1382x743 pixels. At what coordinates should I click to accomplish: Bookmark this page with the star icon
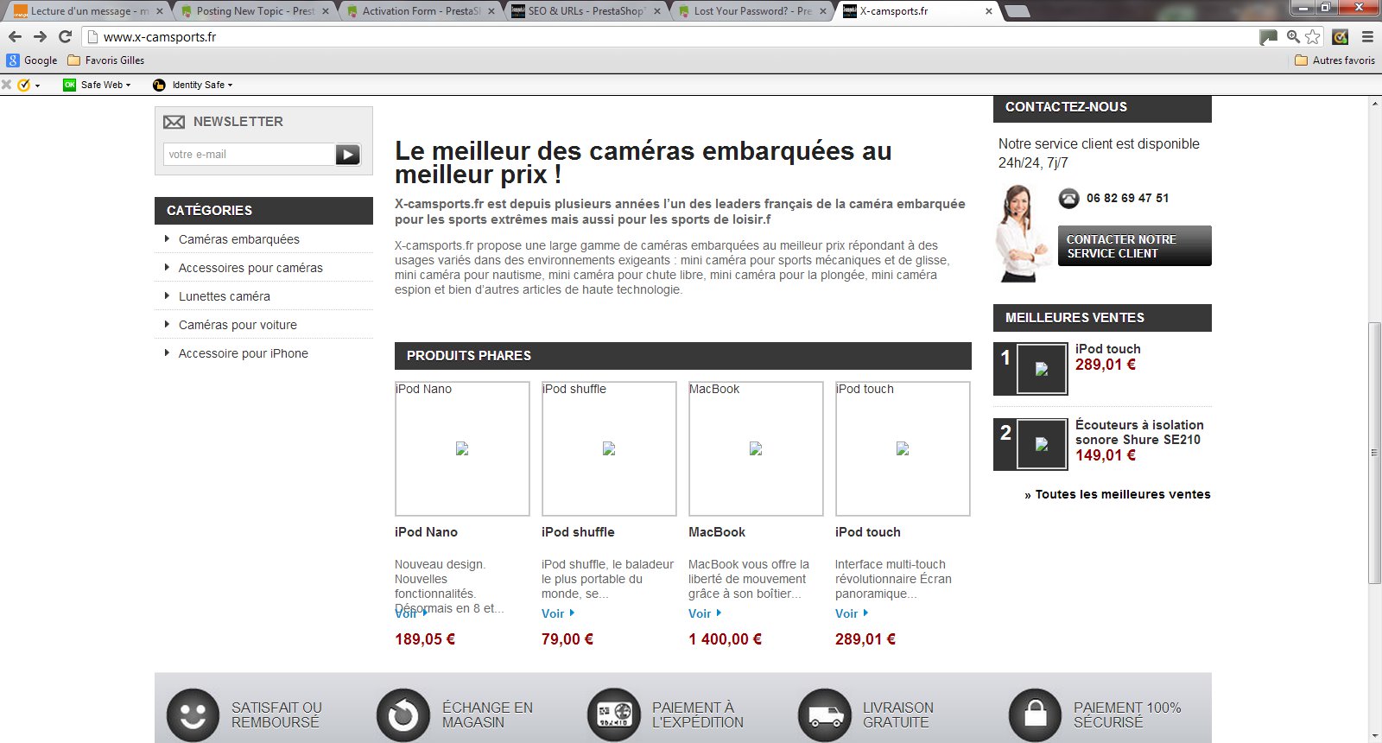(x=1313, y=36)
